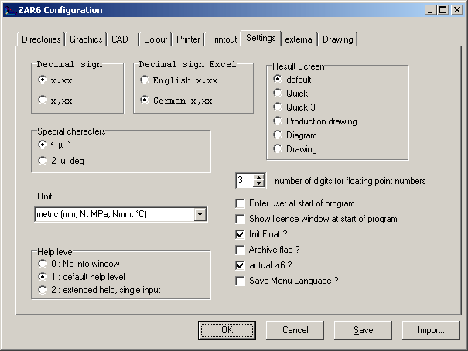This screenshot has height=351, width=468.
Task: Select Production drawing result screen
Action: [278, 121]
